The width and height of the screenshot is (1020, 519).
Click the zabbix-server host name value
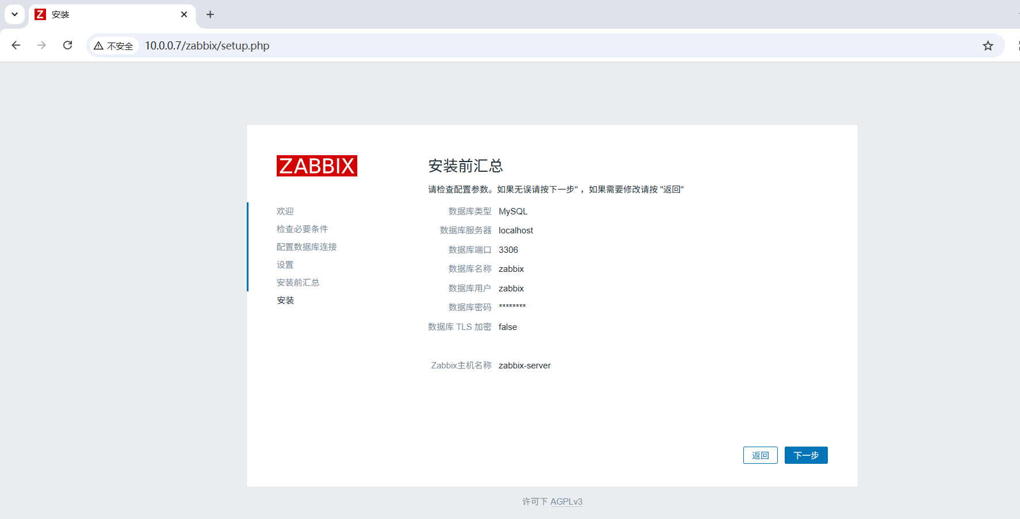[x=525, y=366]
